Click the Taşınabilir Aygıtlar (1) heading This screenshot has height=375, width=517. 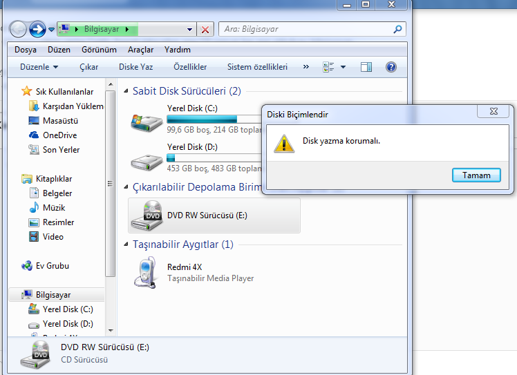[183, 244]
